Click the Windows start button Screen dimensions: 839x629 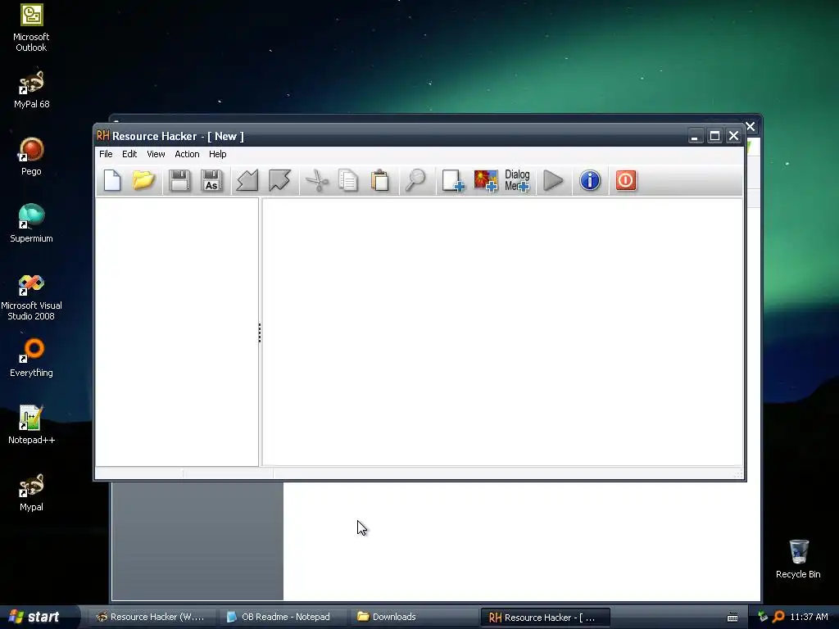(39, 617)
